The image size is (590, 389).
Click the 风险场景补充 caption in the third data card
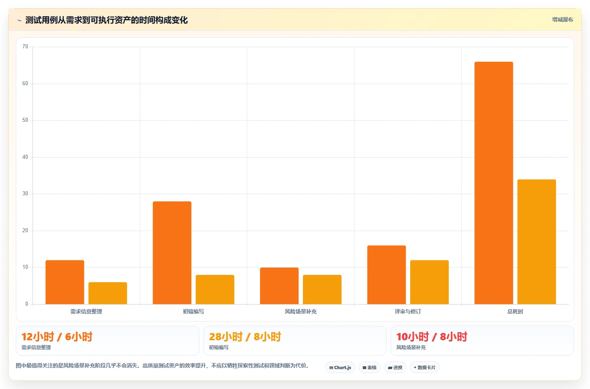411,348
